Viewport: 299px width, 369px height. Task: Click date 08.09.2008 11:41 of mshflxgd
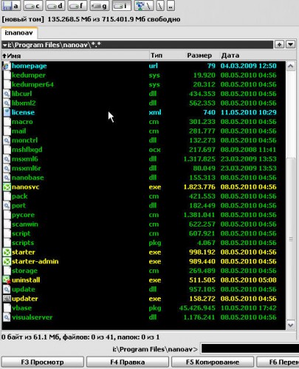pyautogui.click(x=249, y=150)
